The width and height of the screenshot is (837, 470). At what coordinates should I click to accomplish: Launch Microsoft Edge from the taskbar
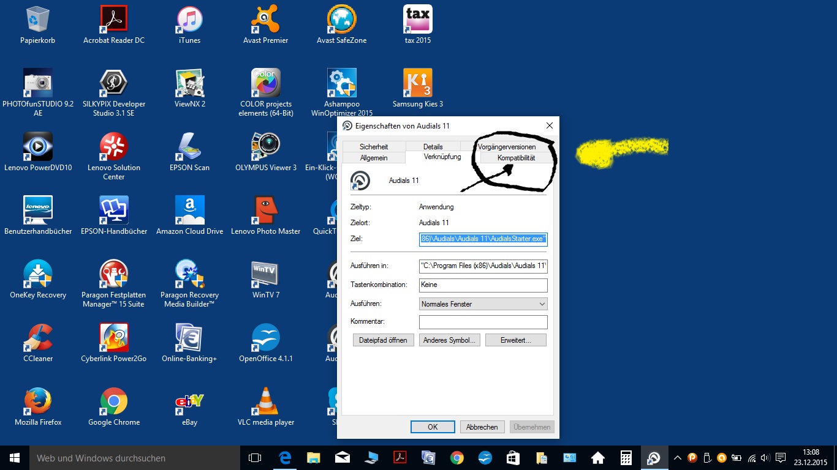click(x=285, y=458)
